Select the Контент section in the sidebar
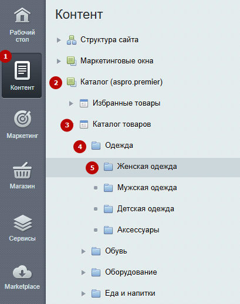This screenshot has width=240, height=304. pos(22,75)
